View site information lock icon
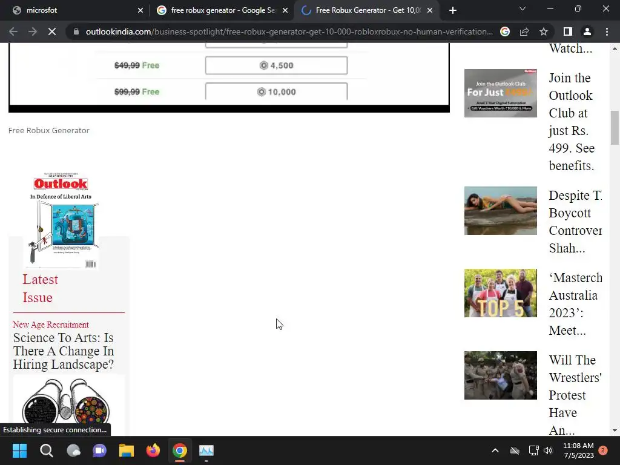The image size is (620, 465). tap(76, 31)
